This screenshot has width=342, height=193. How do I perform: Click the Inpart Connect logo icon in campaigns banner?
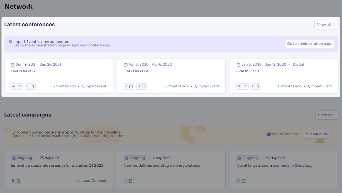[x=269, y=134]
